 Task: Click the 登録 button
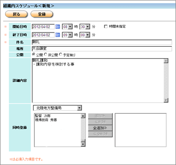[x=42, y=14]
